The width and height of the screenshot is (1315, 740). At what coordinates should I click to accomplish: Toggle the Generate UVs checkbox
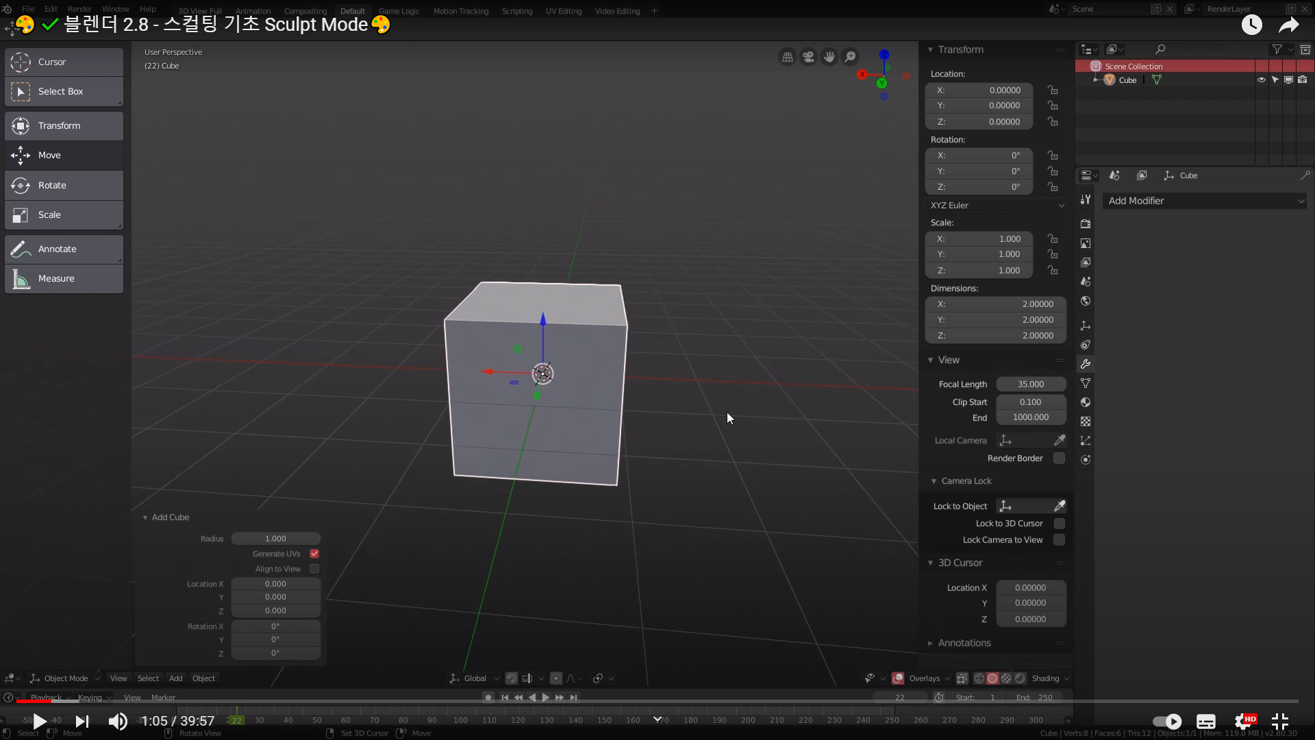[314, 554]
